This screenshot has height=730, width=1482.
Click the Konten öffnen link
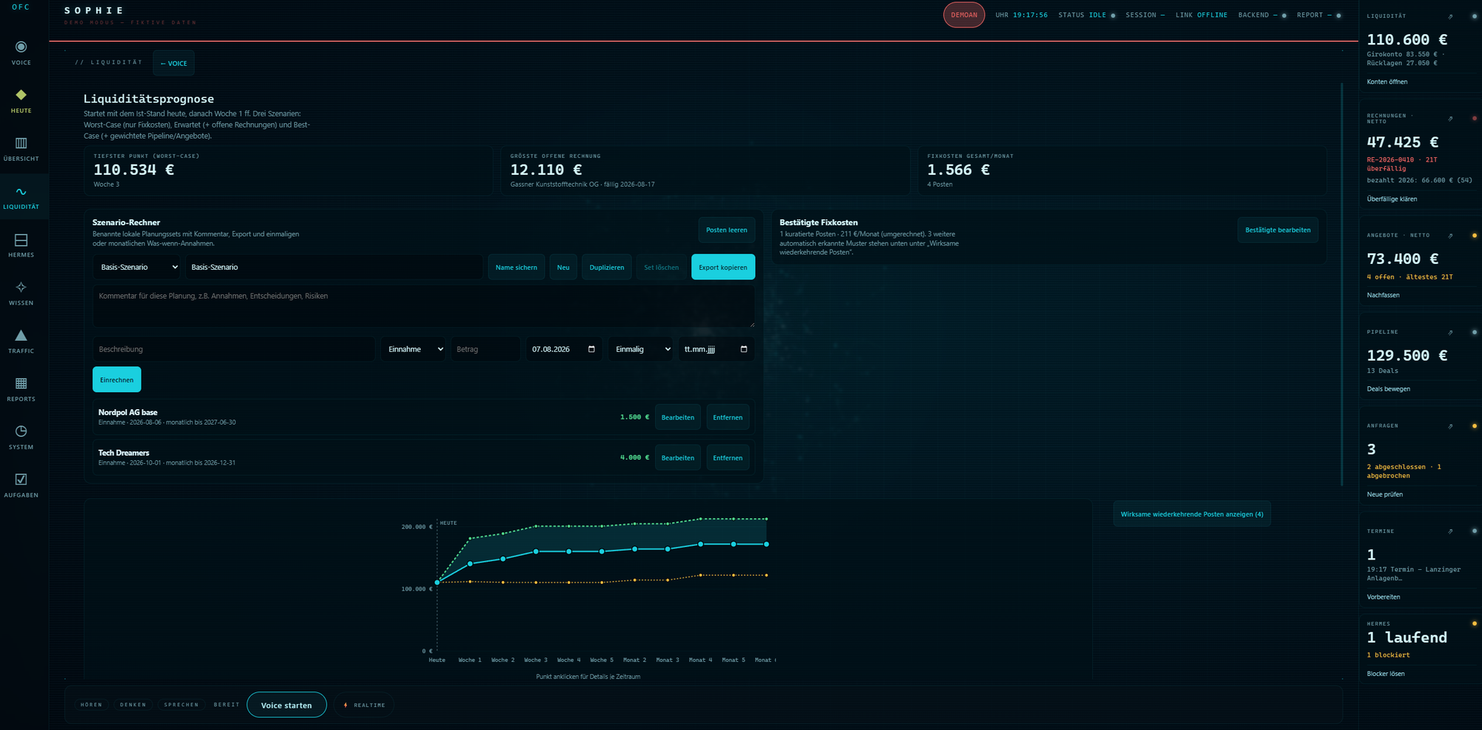[1387, 82]
